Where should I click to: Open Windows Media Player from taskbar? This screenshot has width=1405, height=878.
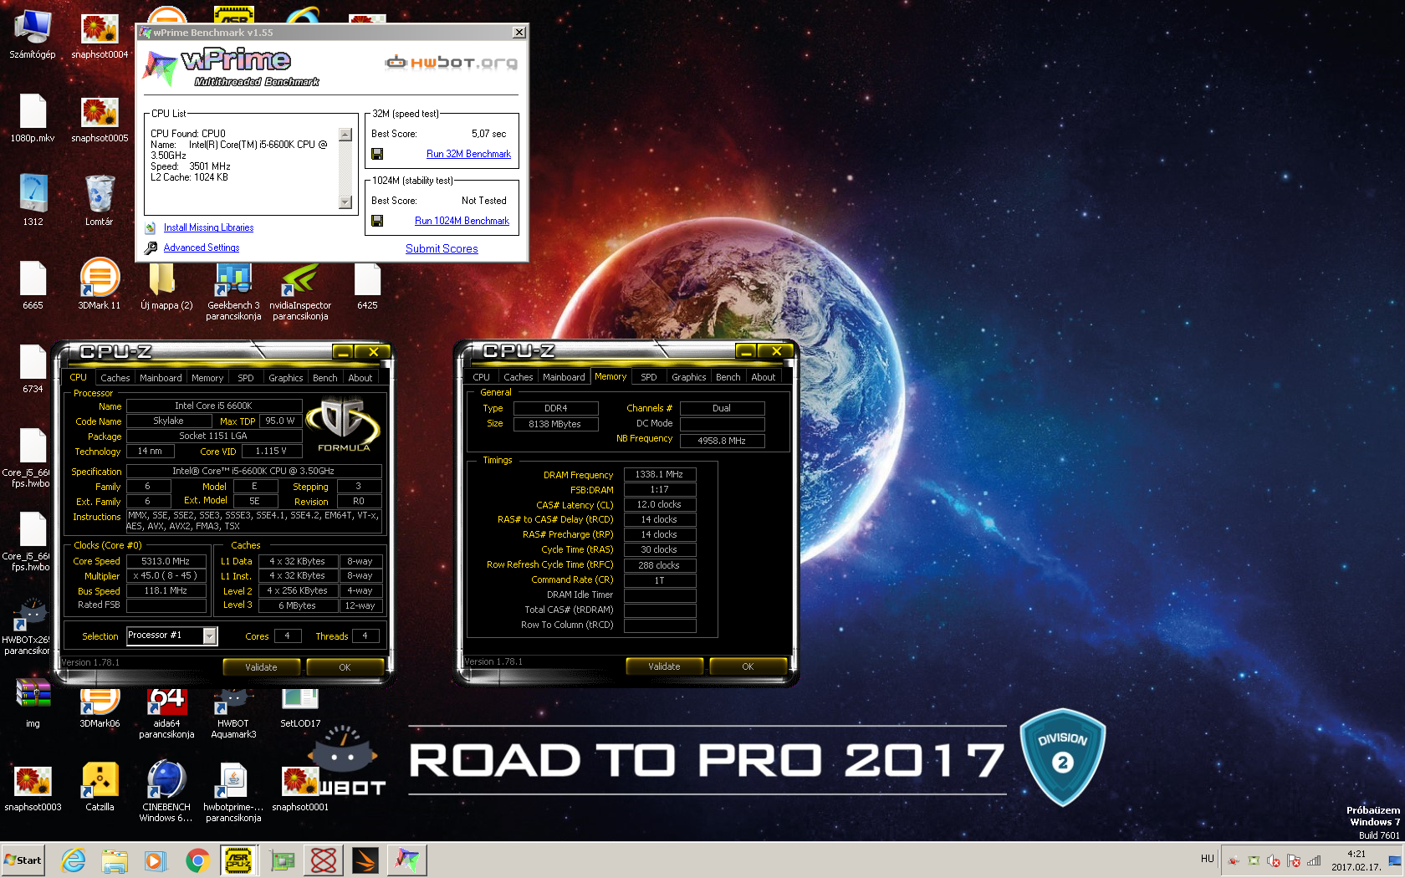point(156,860)
